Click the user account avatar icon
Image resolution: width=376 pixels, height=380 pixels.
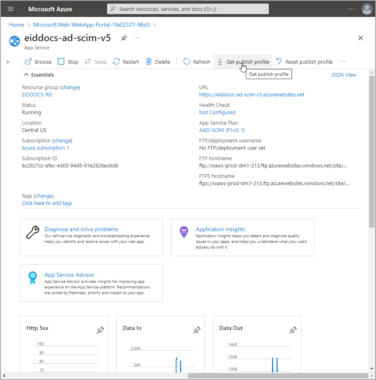[x=367, y=9]
